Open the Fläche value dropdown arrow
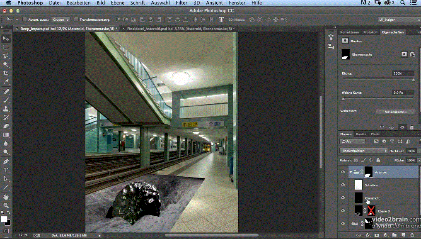 tap(419, 160)
